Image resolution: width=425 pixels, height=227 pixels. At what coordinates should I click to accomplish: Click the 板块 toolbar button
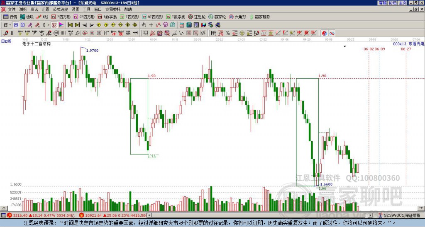pyautogui.click(x=27, y=17)
